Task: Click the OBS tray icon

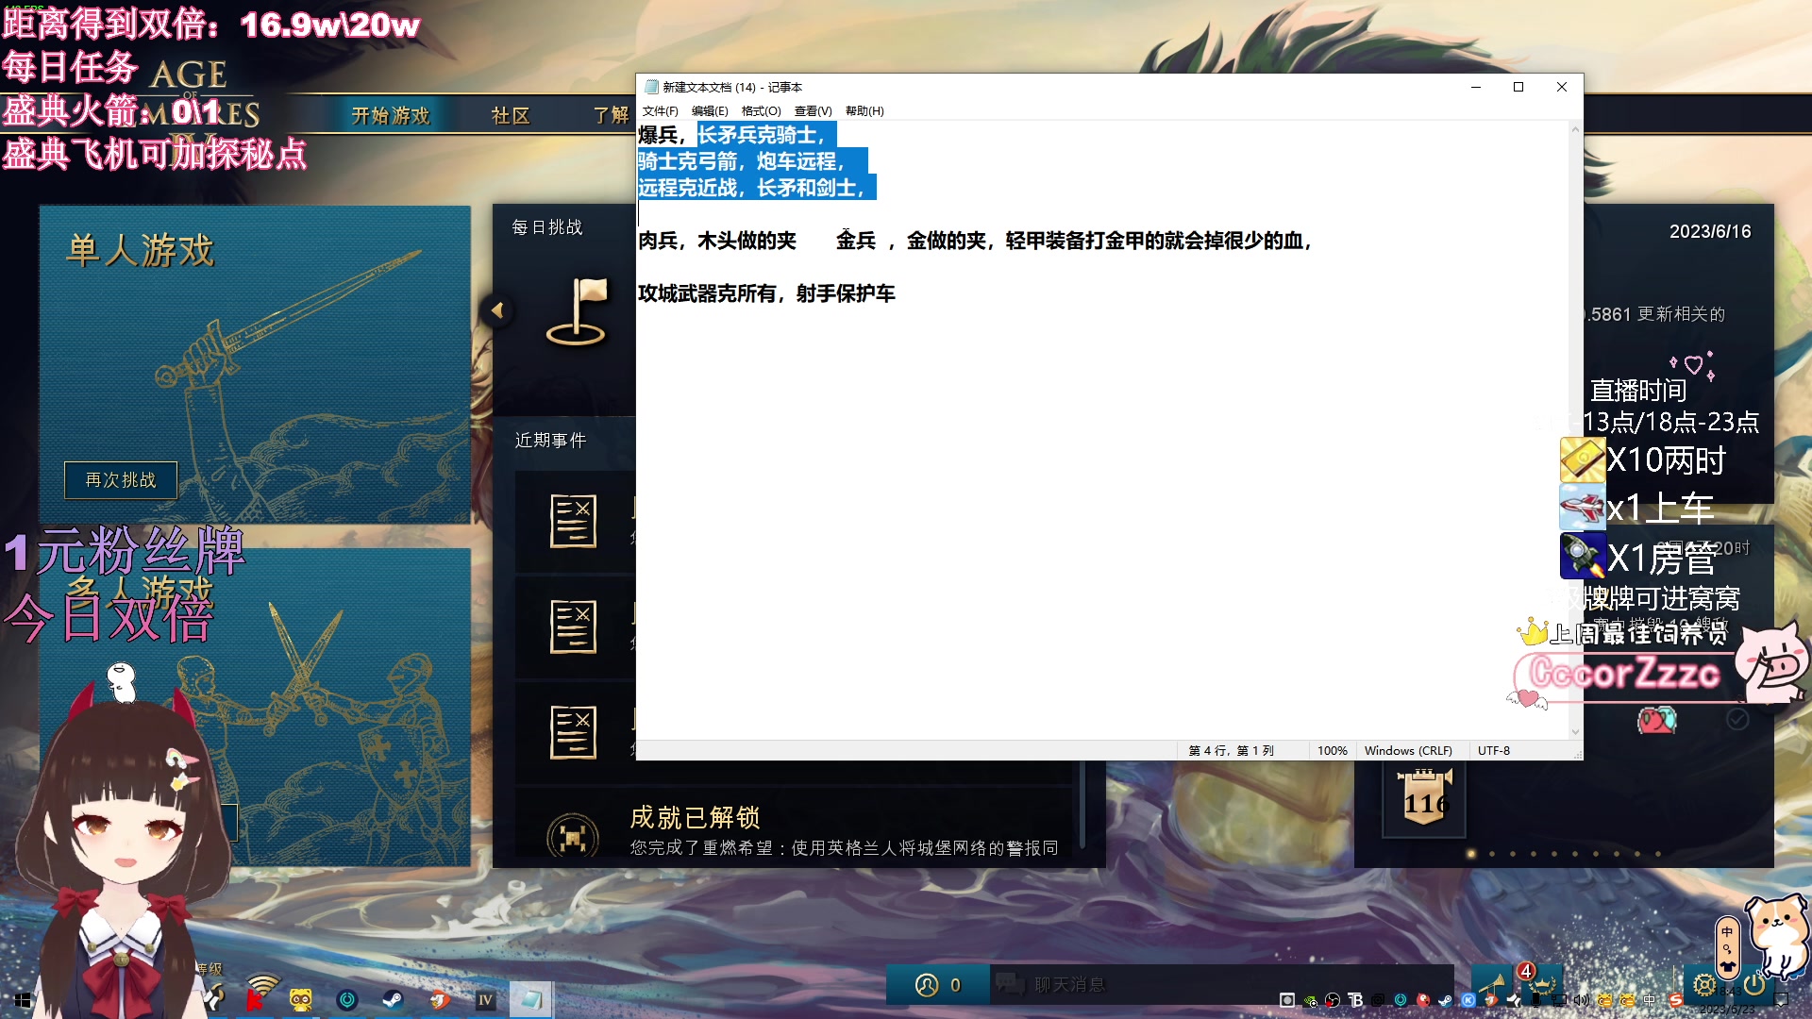Action: pos(1333,1000)
